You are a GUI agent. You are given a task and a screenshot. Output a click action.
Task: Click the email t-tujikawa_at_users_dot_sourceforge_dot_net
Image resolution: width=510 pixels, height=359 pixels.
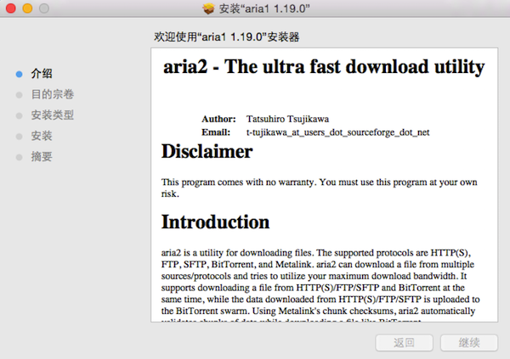pos(338,132)
